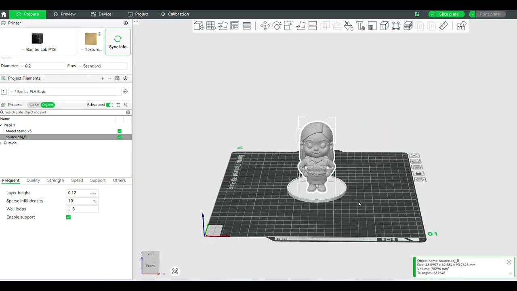Select the Scale tool
Screen dimensions: 517x291
click(x=288, y=26)
